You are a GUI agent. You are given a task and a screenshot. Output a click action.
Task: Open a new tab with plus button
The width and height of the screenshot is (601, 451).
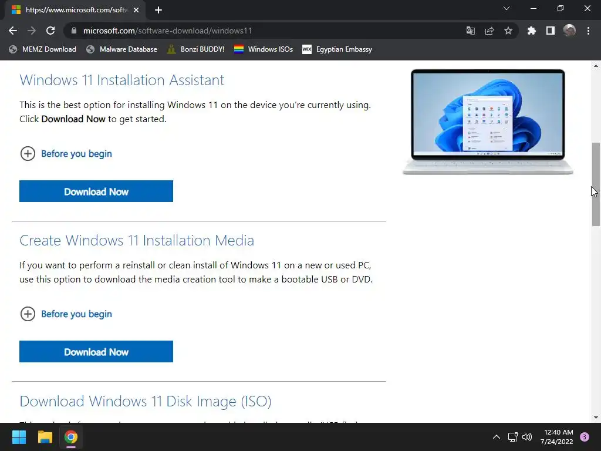click(x=158, y=11)
